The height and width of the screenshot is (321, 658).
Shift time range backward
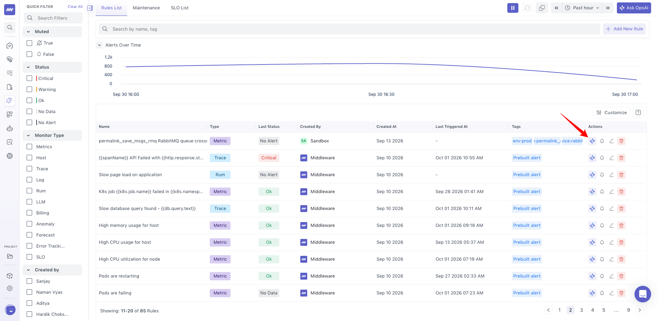[x=556, y=8]
